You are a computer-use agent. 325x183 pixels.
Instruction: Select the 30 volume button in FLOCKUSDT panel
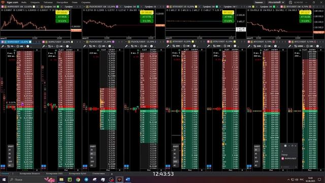click(92, 154)
